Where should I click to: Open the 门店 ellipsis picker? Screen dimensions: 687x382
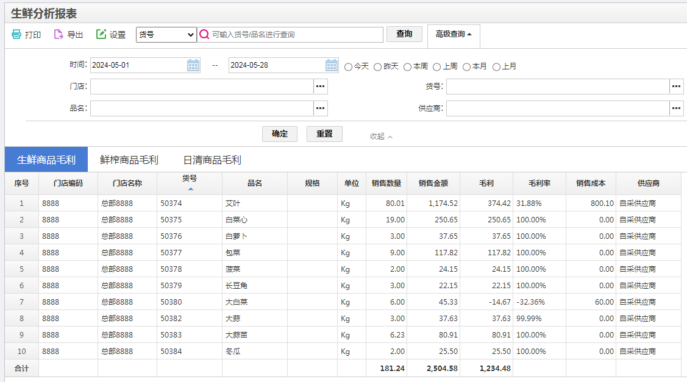pos(320,87)
